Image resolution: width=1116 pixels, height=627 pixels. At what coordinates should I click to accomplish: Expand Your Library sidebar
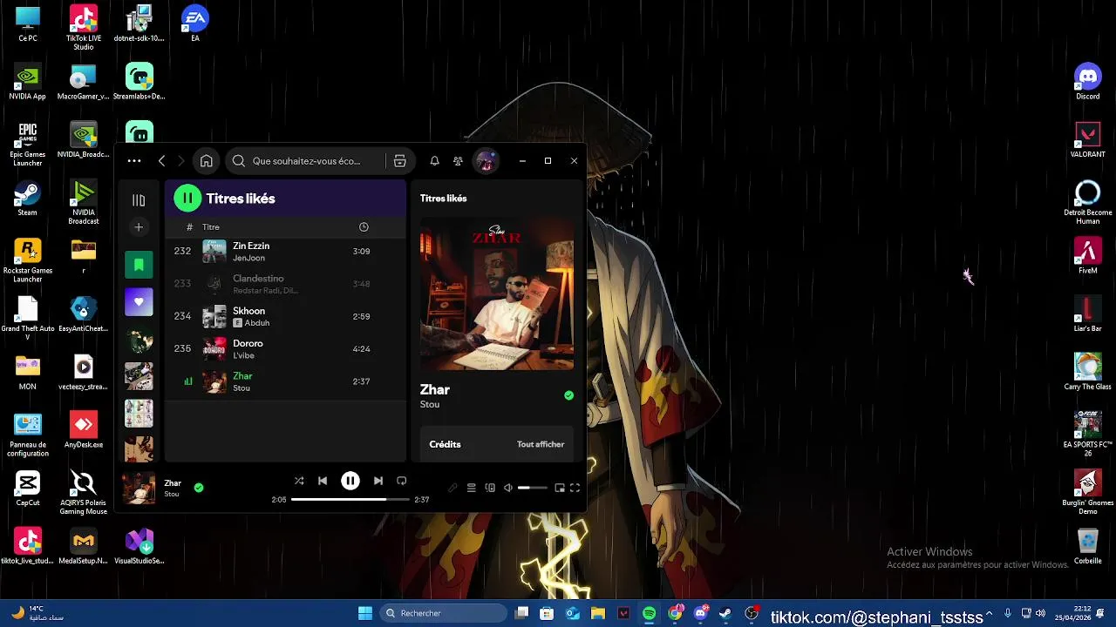(139, 200)
